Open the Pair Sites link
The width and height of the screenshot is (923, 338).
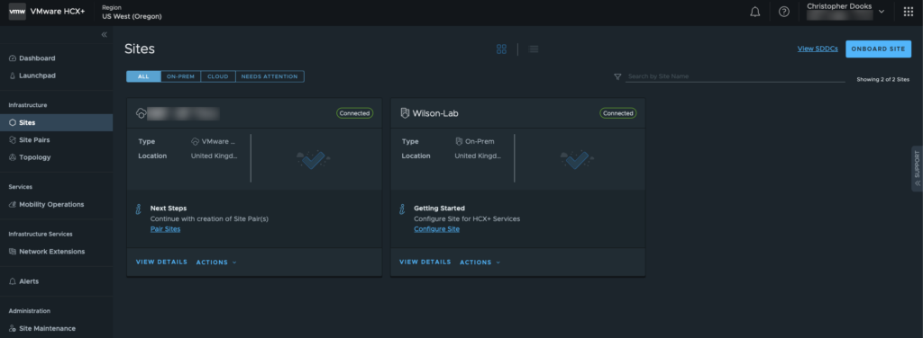tap(166, 229)
